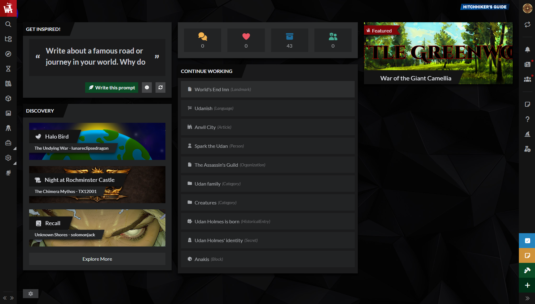Open the hierarchy tree sidebar icon
This screenshot has height=304, width=535.
(x=8, y=39)
